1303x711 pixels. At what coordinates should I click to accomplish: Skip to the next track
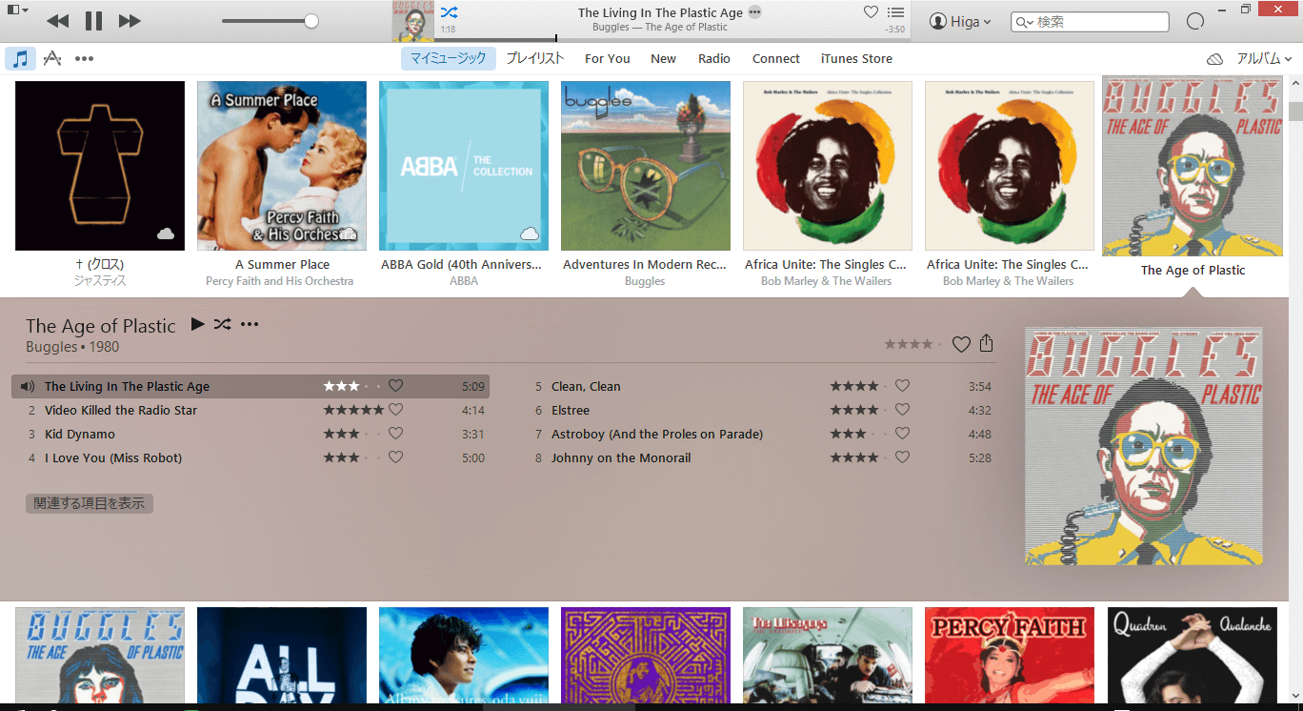pos(130,21)
